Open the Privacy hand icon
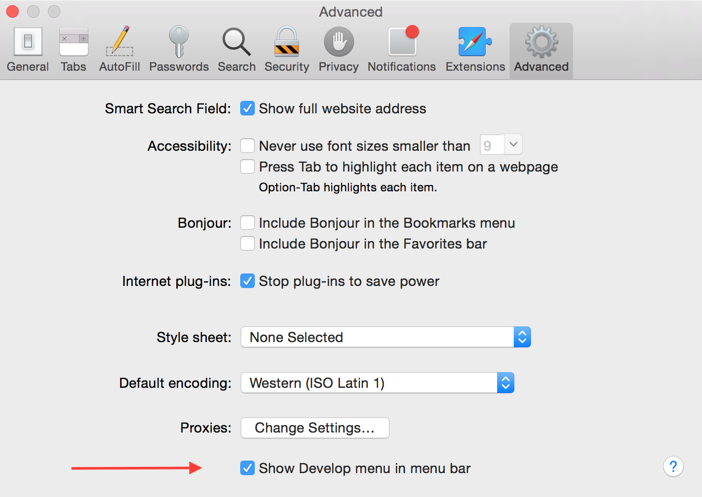The image size is (702, 497). (339, 42)
